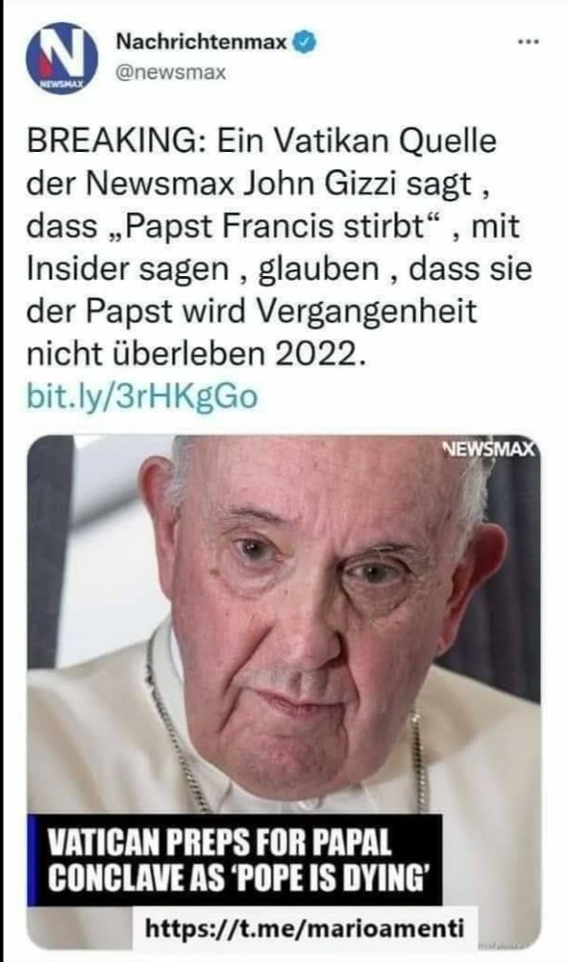Viewport: 567px width, 962px height.
Task: Visit the @newsmax handle
Action: pos(171,73)
